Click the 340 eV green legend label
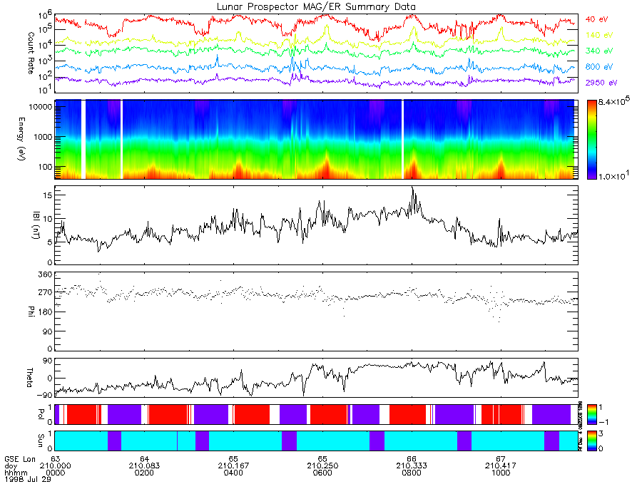 pyautogui.click(x=599, y=51)
